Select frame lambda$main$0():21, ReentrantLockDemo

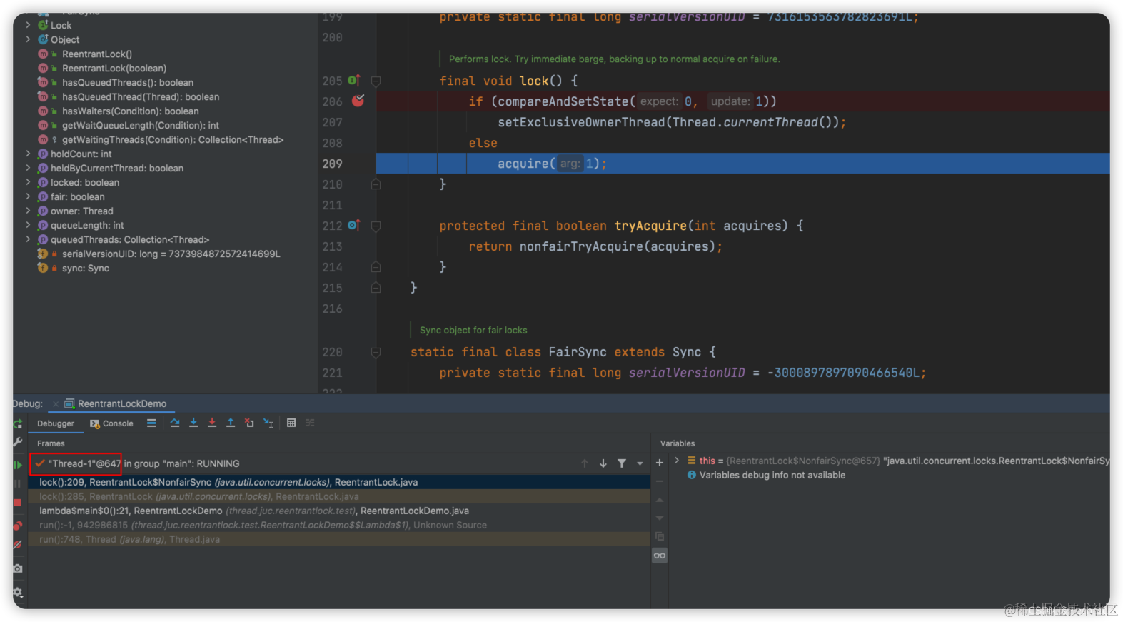(x=339, y=511)
